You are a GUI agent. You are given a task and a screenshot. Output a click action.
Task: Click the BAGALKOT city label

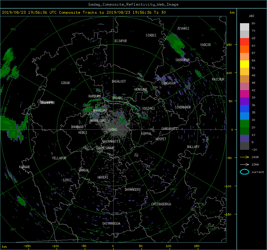click(119, 81)
